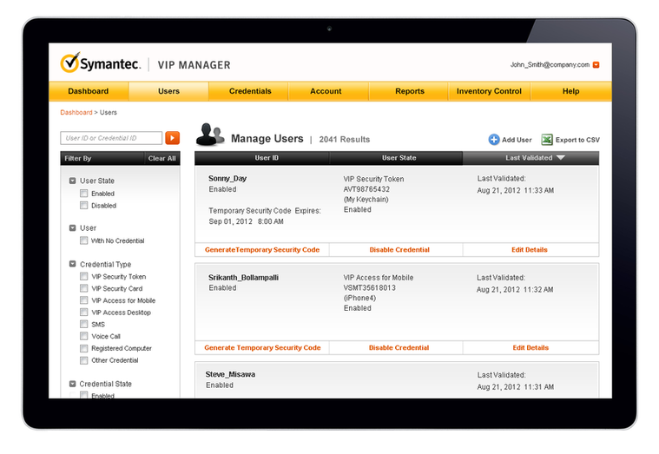This screenshot has height=454, width=659.
Task: Open the account menu arrow next to John_Smith@company.com
Action: (596, 65)
